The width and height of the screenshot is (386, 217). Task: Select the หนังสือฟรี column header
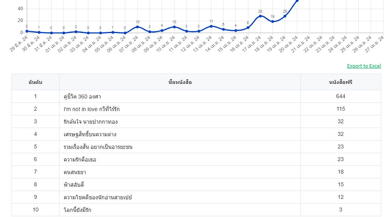(x=341, y=82)
